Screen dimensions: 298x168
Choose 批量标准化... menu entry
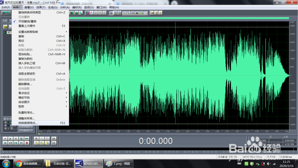40,112
